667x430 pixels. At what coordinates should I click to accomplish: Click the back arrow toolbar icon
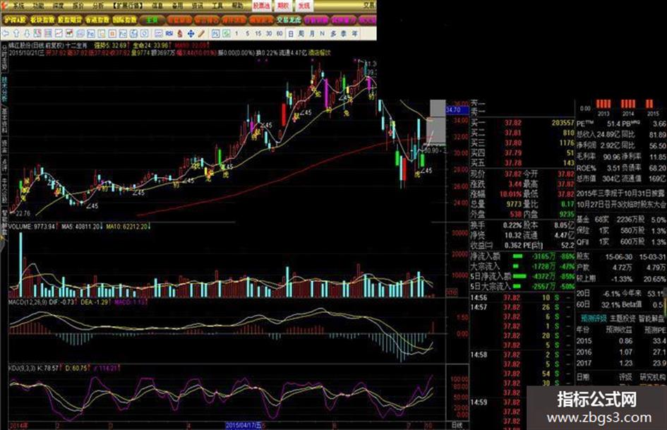click(5, 33)
